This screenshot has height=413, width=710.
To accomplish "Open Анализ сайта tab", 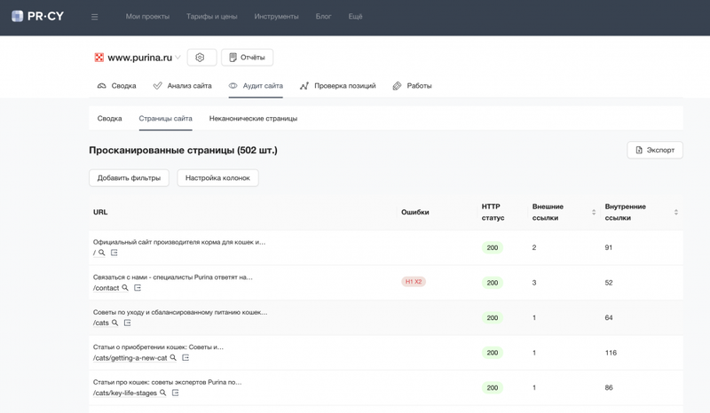I will (x=183, y=85).
